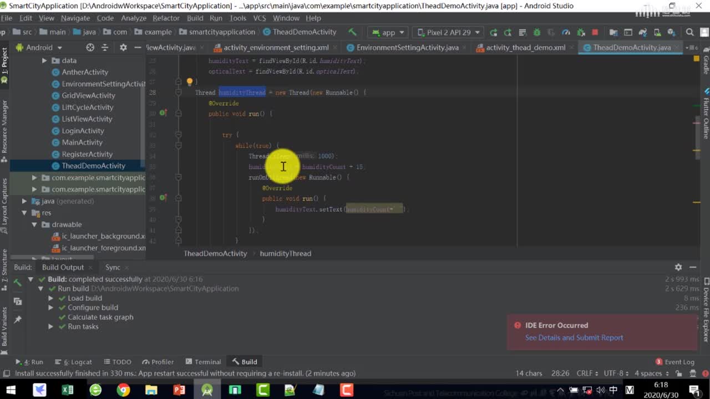The image size is (710, 399).
Task: Click the locate target icon in Project panel
Action: click(90, 48)
